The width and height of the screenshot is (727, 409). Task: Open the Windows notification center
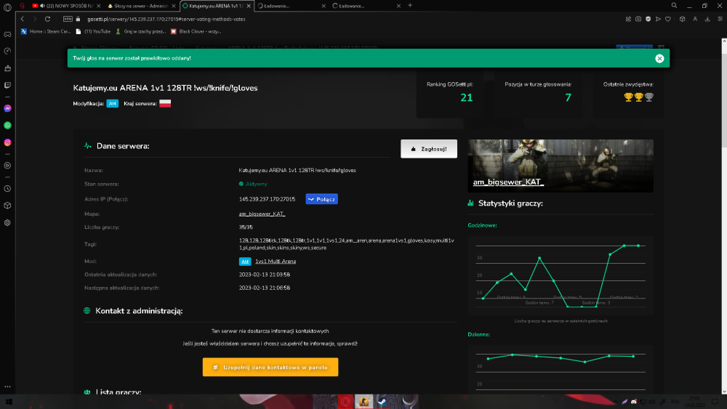pos(715,402)
